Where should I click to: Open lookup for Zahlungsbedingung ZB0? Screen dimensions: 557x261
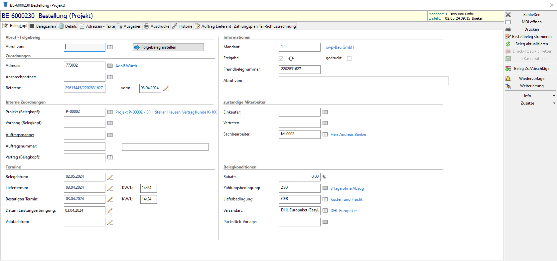325,188
